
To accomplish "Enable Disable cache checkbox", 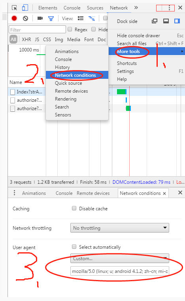I will tap(74, 208).
